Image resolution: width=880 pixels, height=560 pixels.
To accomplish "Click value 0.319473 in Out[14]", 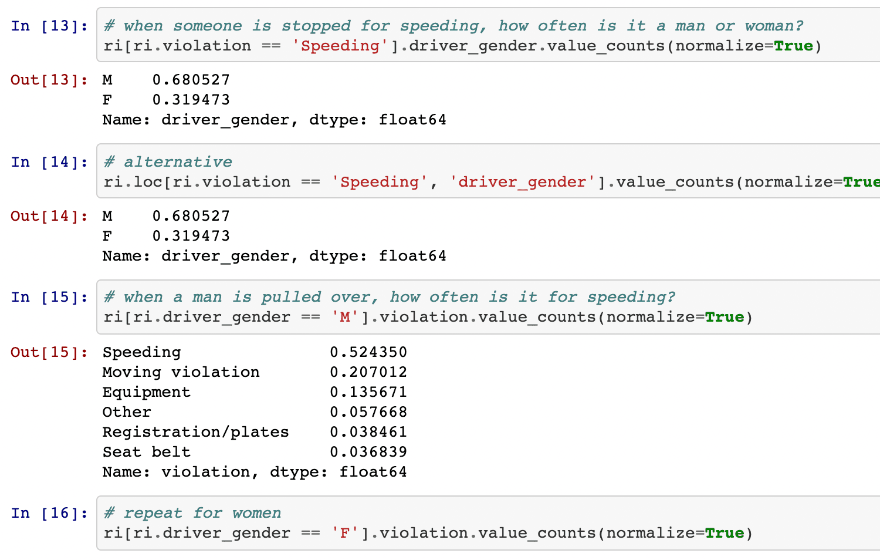I will (191, 236).
